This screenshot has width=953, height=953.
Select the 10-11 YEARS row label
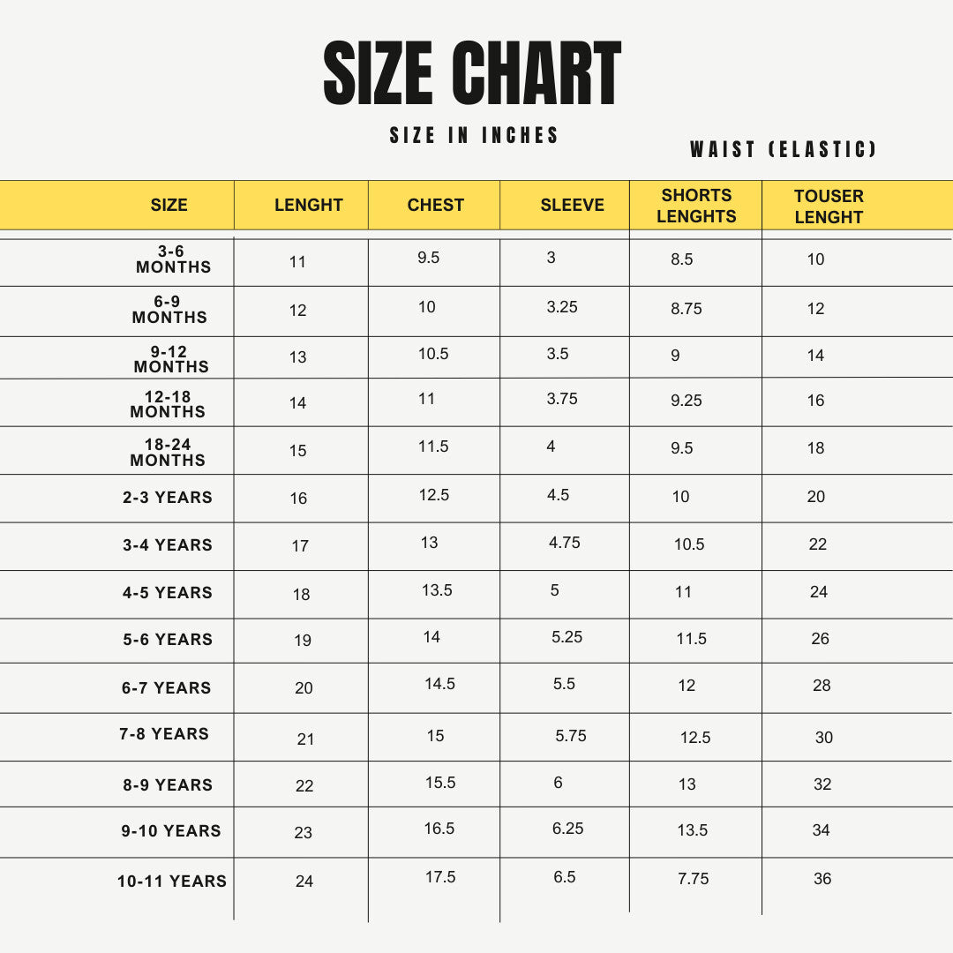(x=172, y=882)
